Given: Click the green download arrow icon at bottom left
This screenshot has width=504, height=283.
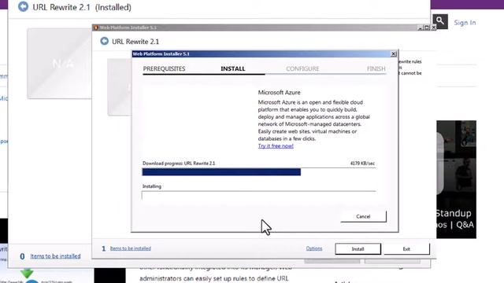Looking at the screenshot, I should click(x=27, y=273).
